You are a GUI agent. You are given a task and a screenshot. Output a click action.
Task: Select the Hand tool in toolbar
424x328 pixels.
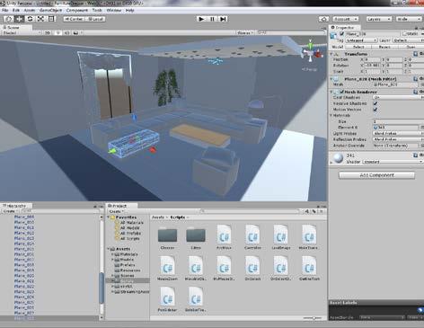9,19
